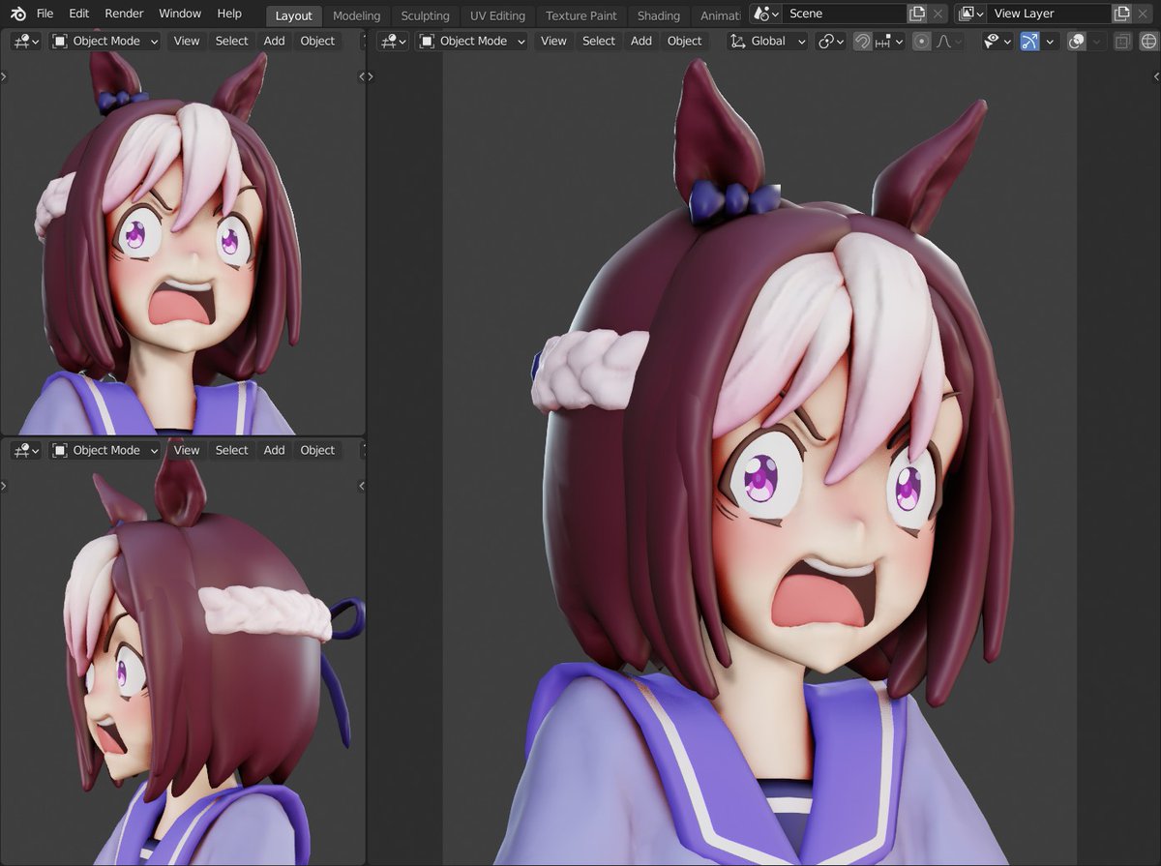Open the Help menu
This screenshot has width=1161, height=866.
pyautogui.click(x=229, y=14)
